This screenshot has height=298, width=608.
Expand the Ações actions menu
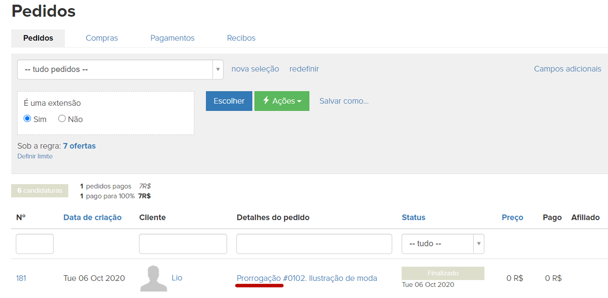(x=281, y=101)
